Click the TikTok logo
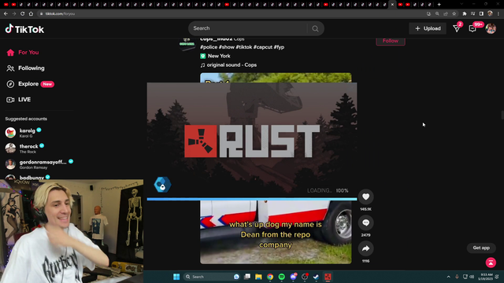This screenshot has width=504, height=283. point(24,29)
